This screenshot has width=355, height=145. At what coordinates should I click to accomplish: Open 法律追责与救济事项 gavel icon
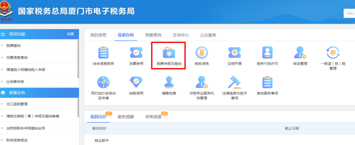coord(235,82)
